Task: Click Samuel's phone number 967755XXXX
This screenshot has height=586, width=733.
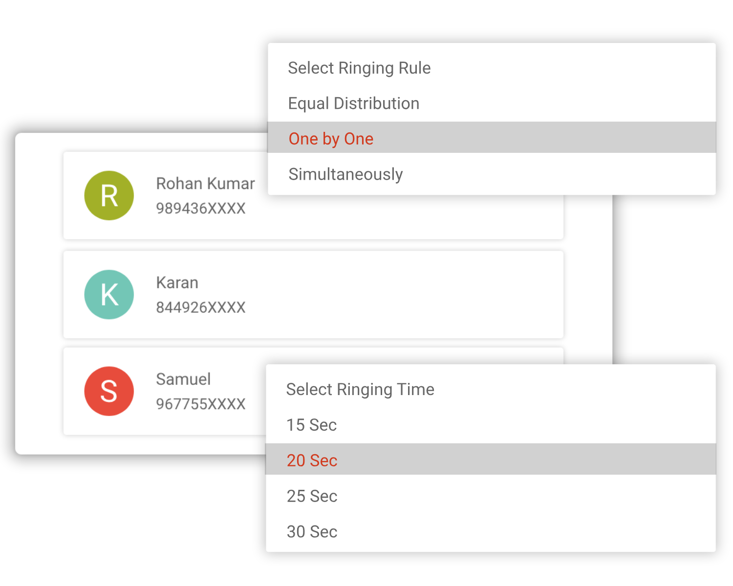Action: coord(200,404)
